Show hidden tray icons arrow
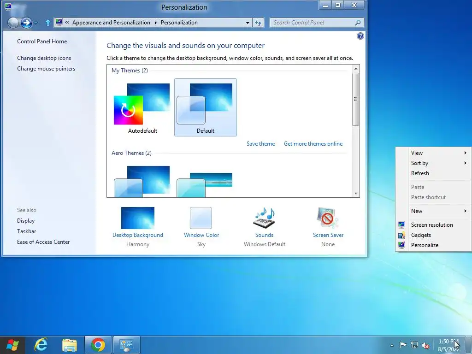This screenshot has height=354, width=472. (392, 345)
